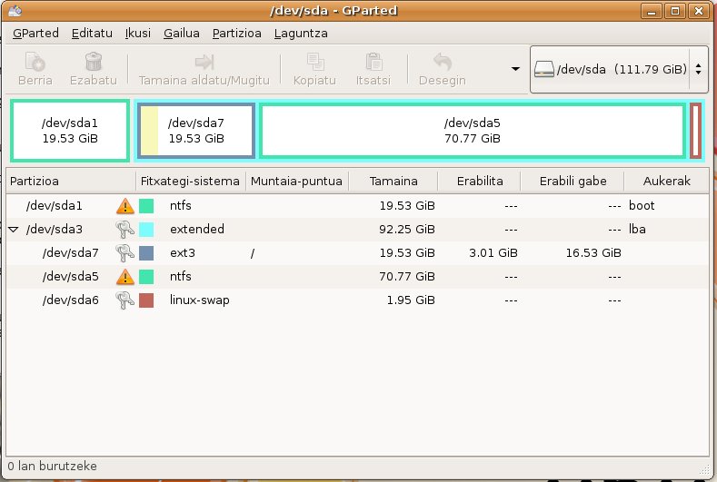Click cyan extended color swatch for sda3
This screenshot has height=482, width=717.
point(146,230)
